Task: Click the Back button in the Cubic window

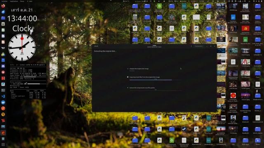Action: [x=96, y=46]
